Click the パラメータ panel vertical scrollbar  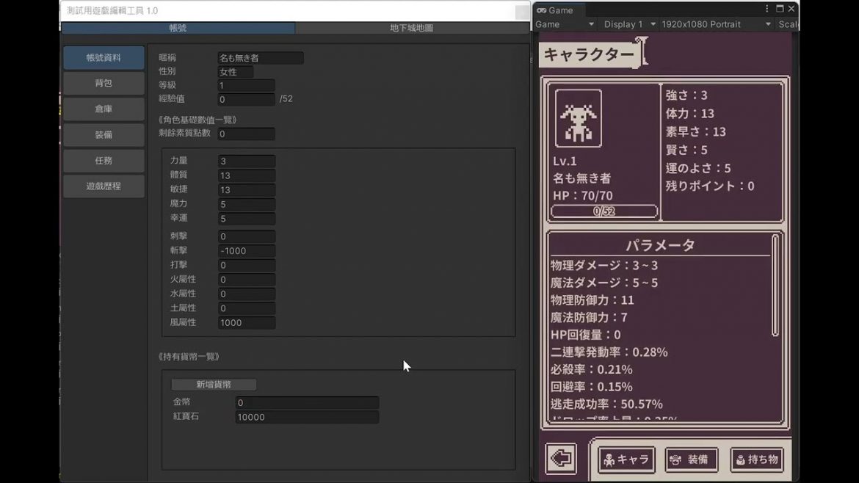(775, 286)
